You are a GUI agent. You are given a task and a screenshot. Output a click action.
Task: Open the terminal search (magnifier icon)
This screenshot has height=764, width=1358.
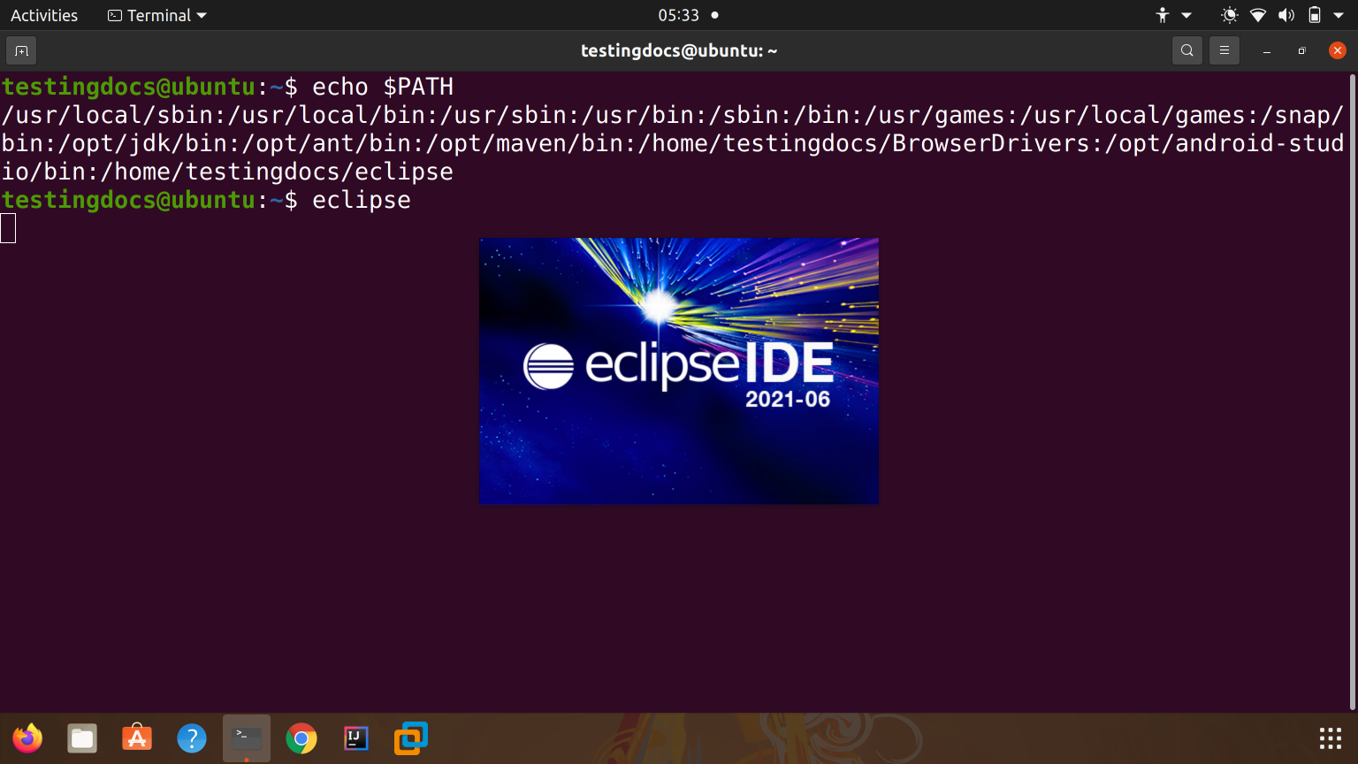coord(1186,50)
